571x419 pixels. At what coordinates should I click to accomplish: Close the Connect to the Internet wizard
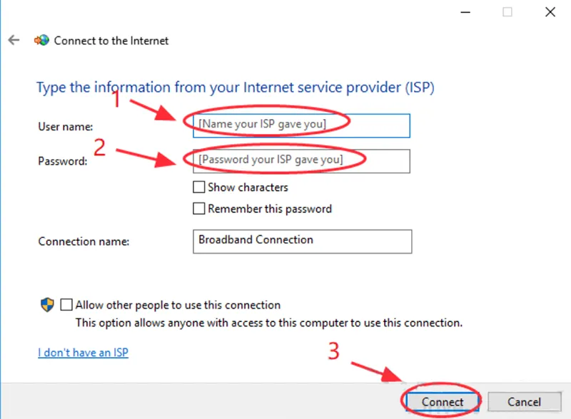coord(550,12)
